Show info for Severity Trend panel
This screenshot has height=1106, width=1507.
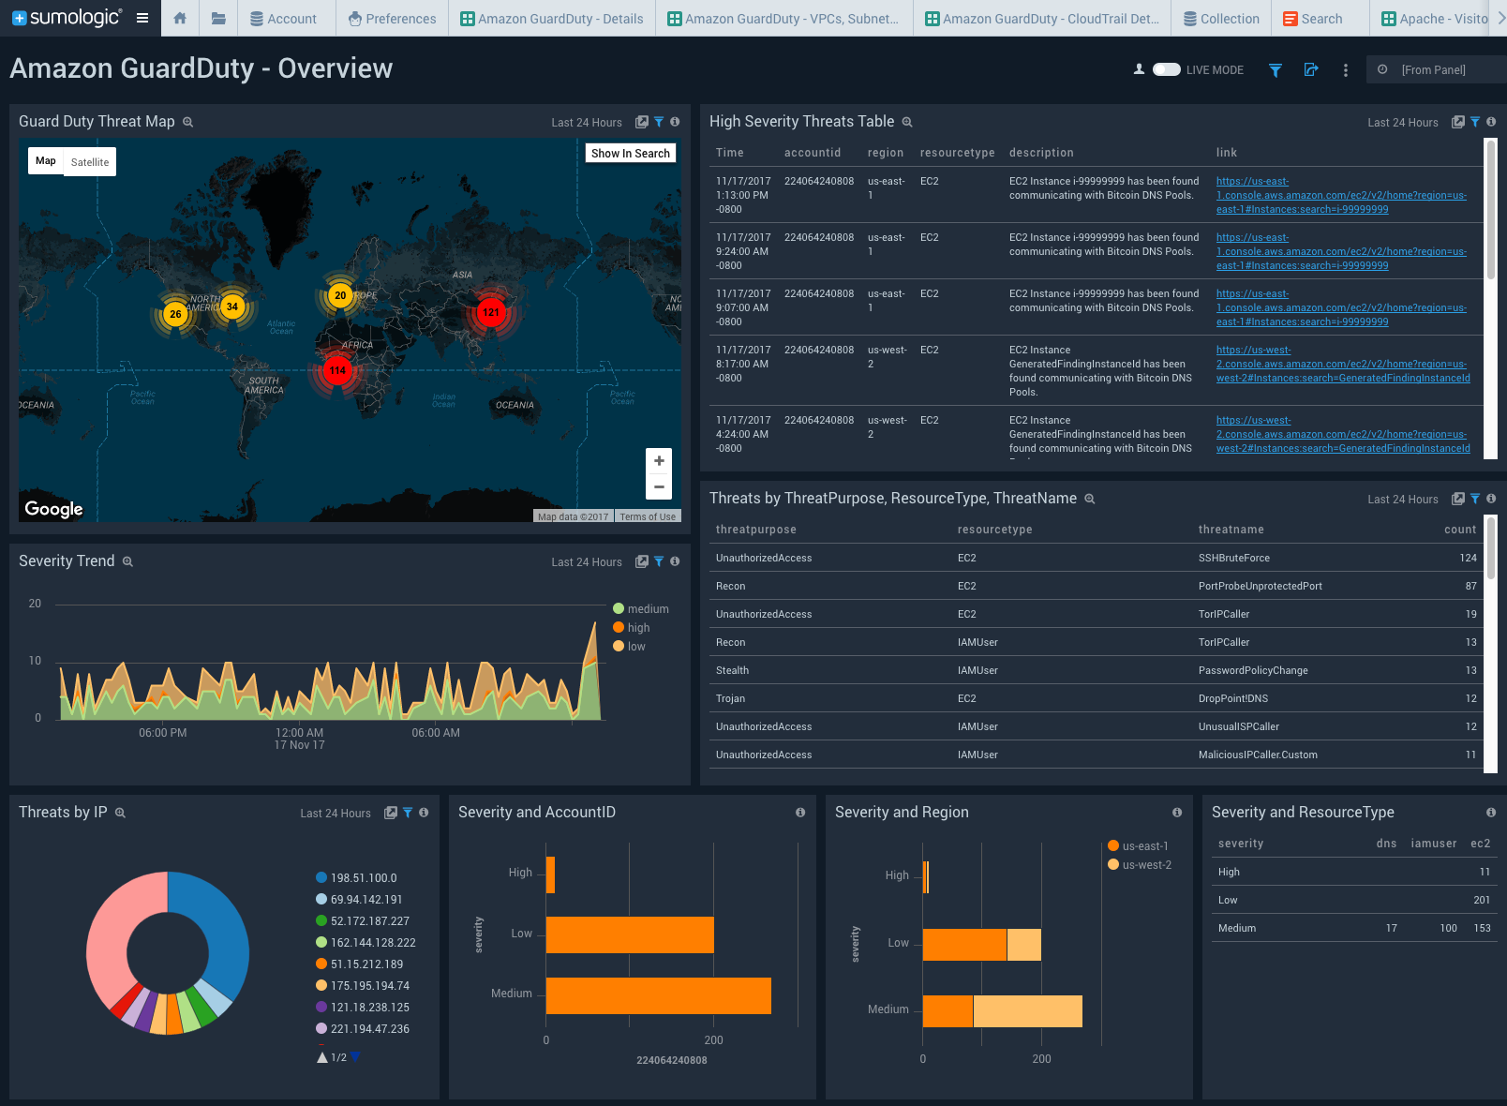(x=675, y=561)
